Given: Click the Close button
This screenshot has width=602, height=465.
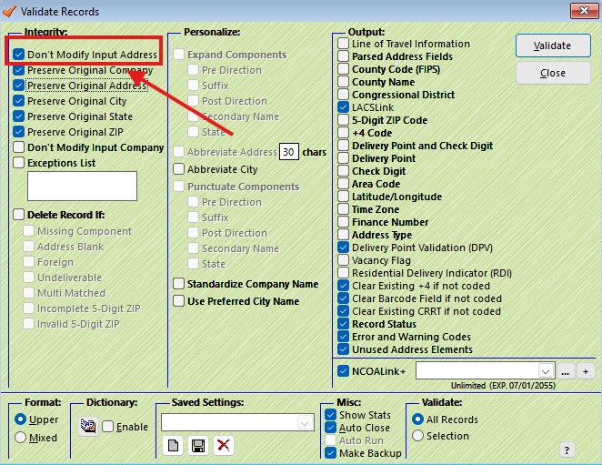Looking at the screenshot, I should 553,73.
